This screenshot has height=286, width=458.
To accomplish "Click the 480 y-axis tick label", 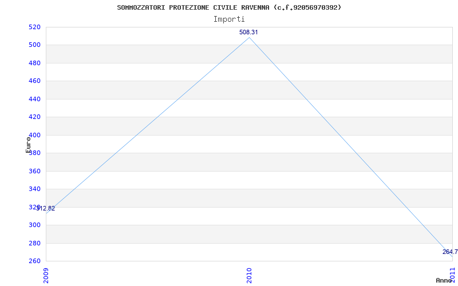I will click(34, 63).
